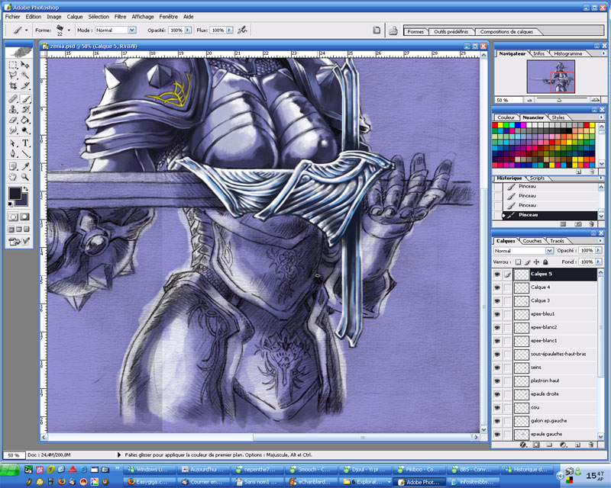Activate the Hand tool
The image size is (611, 488).
(13, 178)
